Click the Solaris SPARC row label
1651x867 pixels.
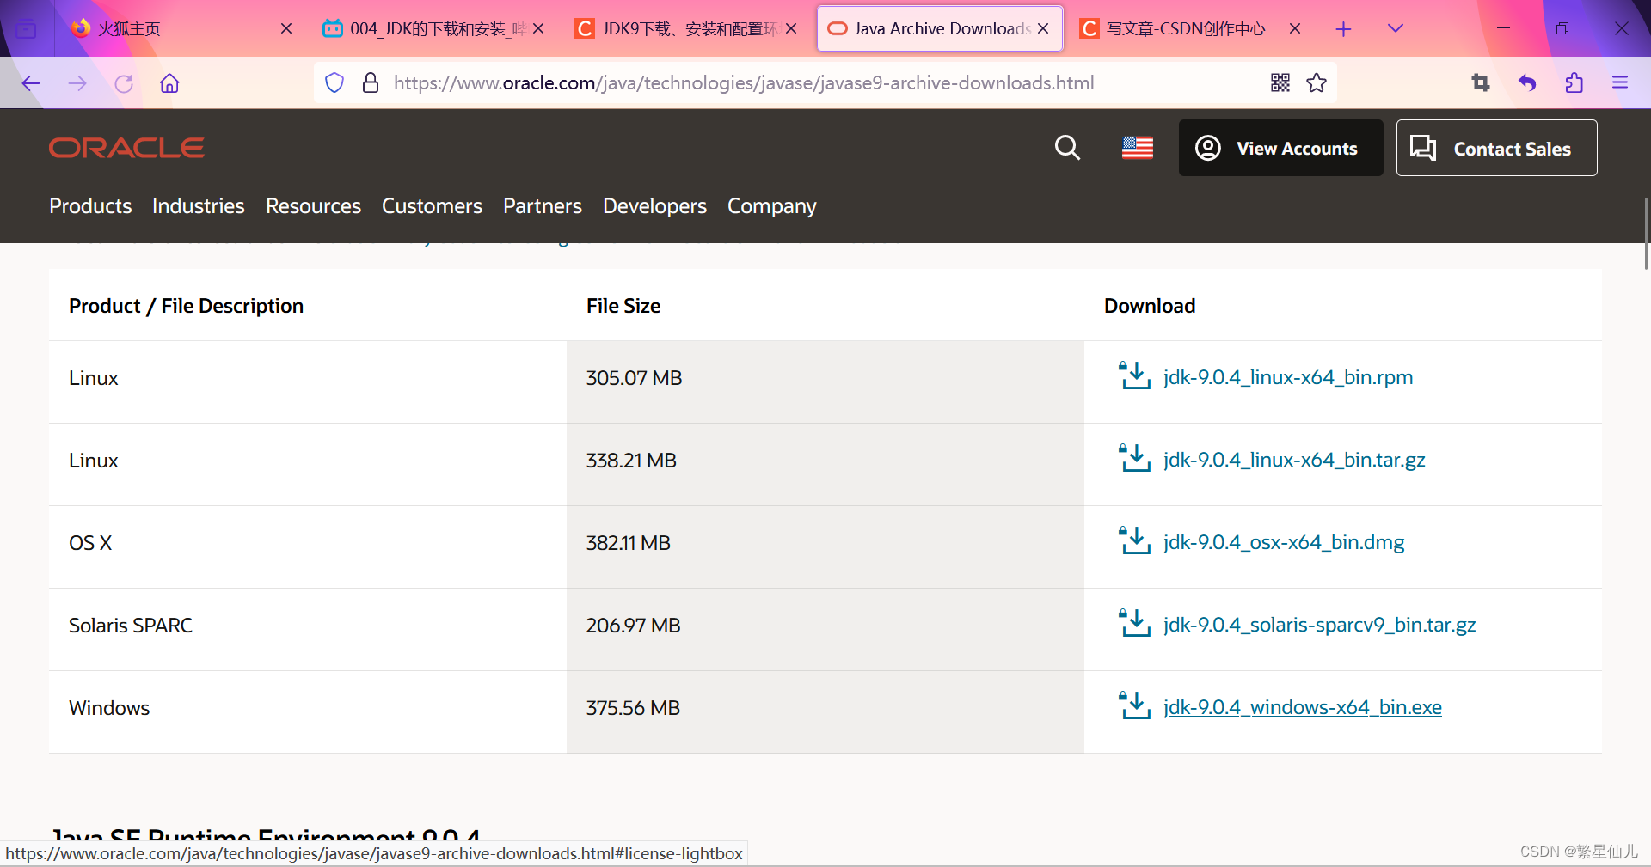(x=131, y=626)
